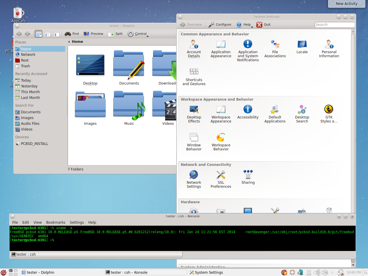
Task: Focus the System Settings search field
Action: click(x=335, y=25)
